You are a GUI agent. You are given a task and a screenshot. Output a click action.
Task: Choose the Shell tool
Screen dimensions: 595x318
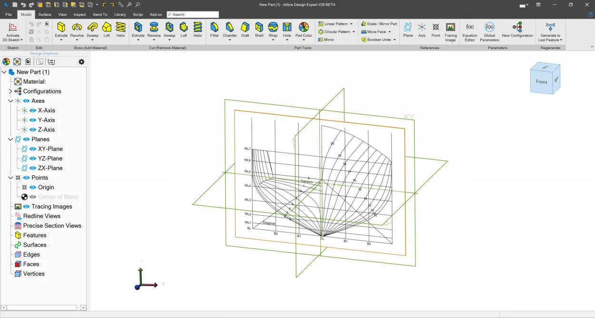tap(259, 30)
